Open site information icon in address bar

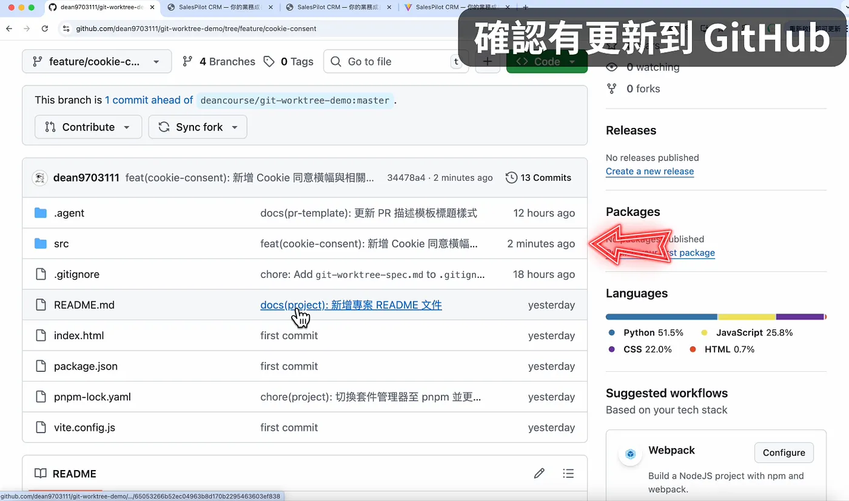click(x=66, y=29)
